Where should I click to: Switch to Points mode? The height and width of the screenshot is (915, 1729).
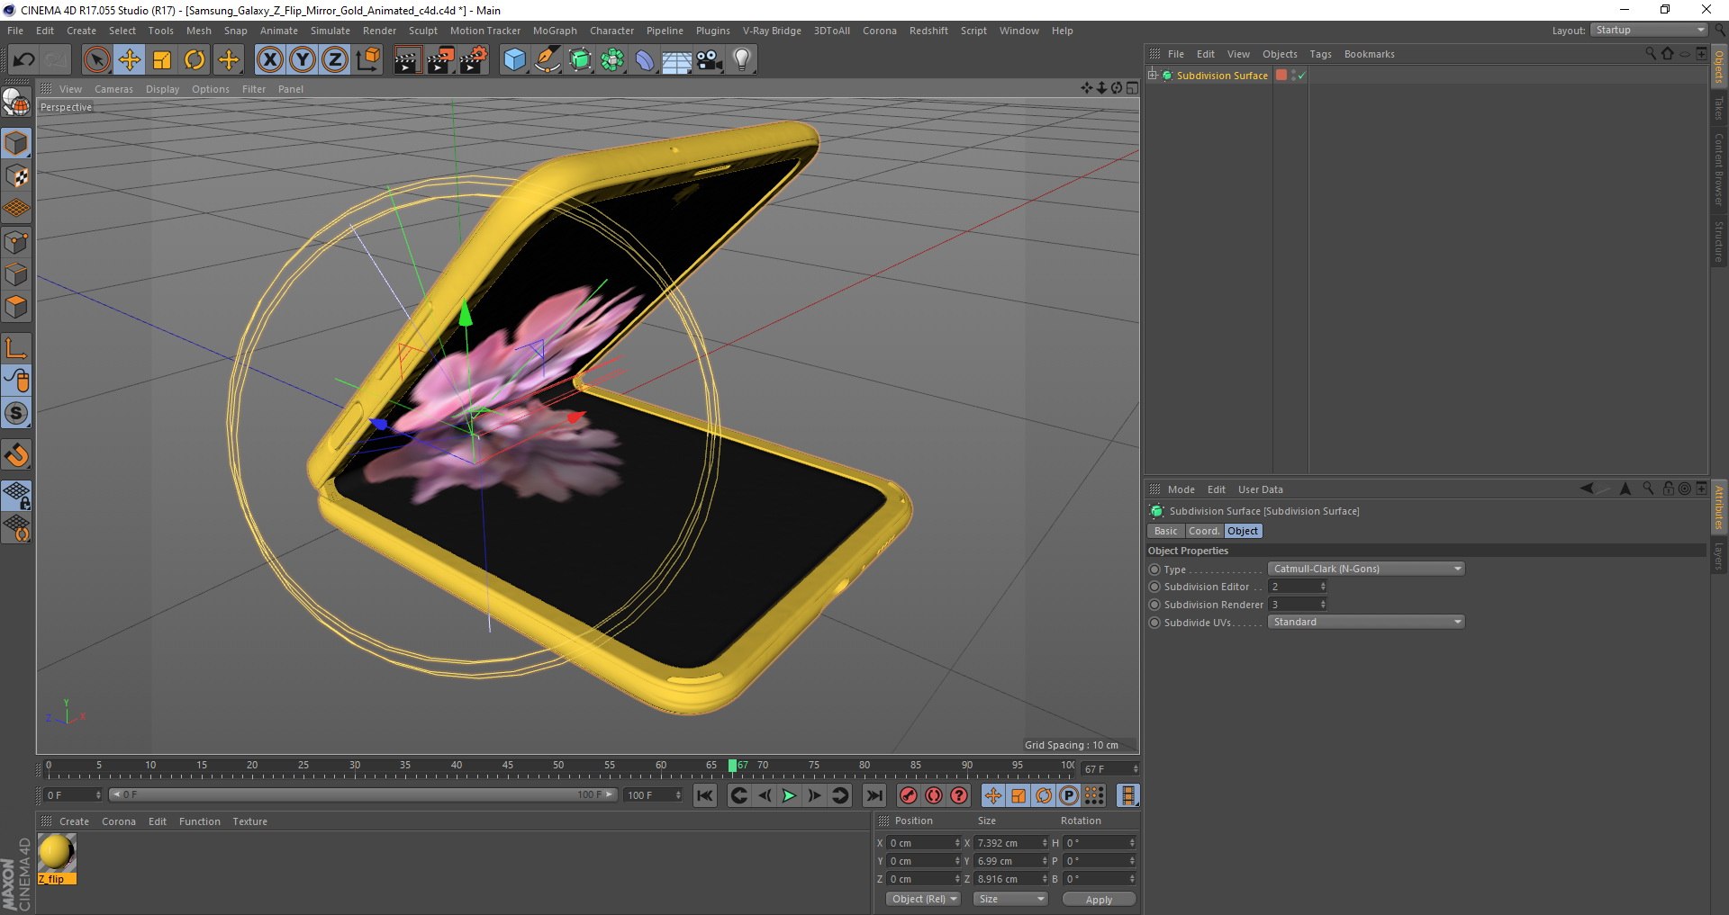(x=16, y=242)
